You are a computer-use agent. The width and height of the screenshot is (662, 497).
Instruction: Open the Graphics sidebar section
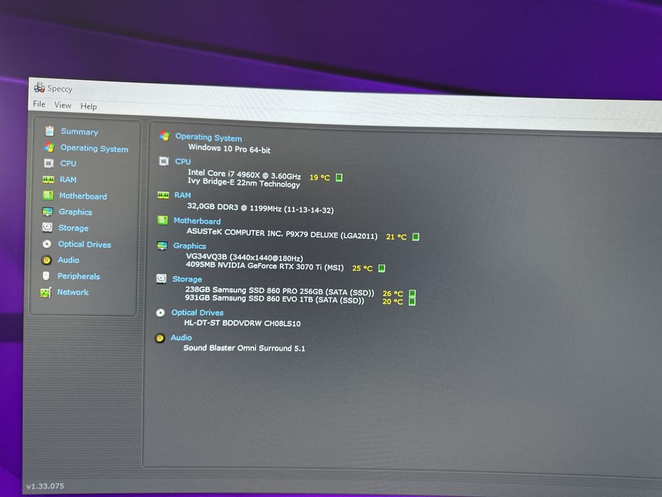[x=75, y=212]
